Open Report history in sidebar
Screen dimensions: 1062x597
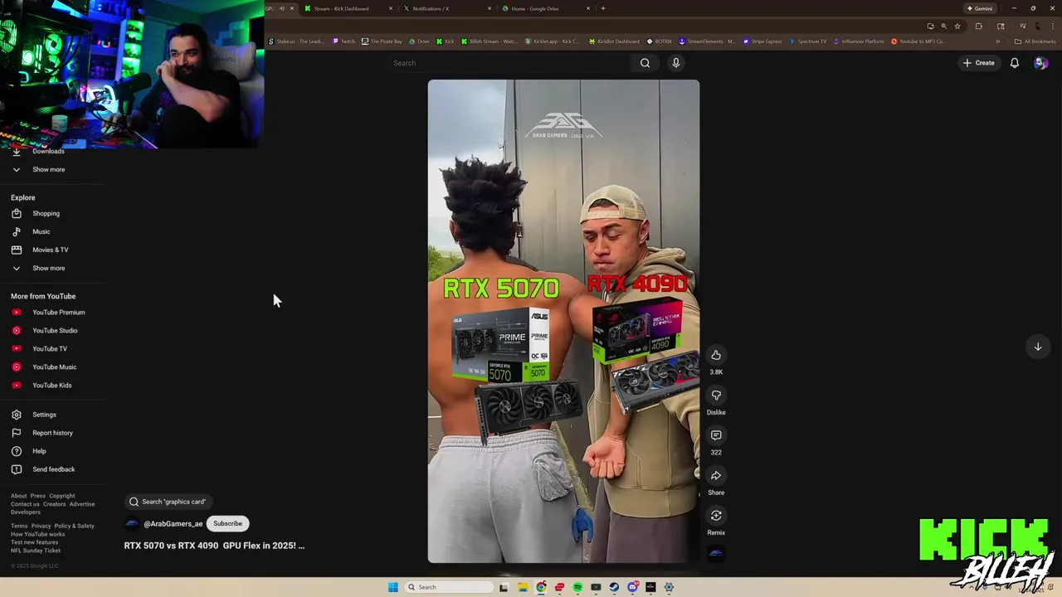click(52, 433)
